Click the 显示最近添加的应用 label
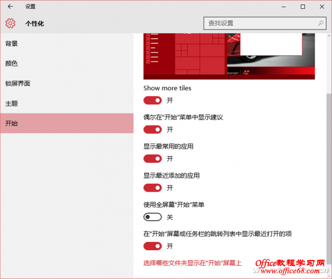The height and width of the screenshot is (279, 332). pos(172,175)
